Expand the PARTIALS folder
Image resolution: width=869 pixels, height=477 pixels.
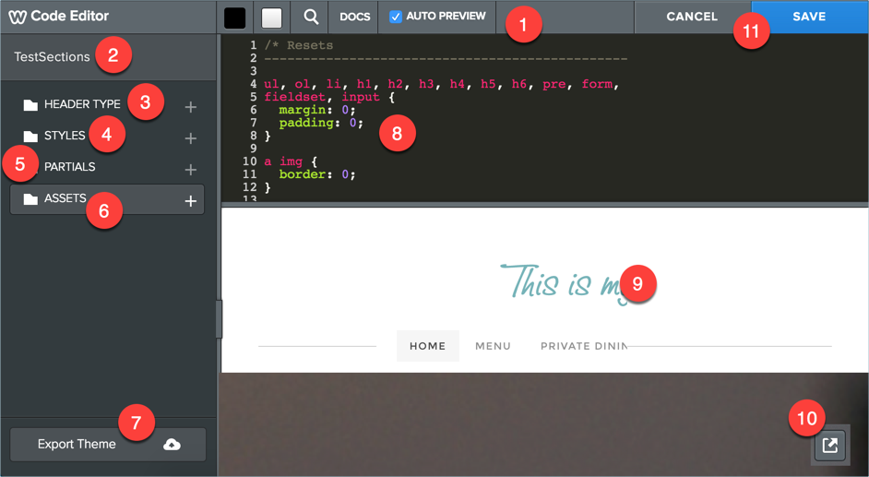point(70,167)
